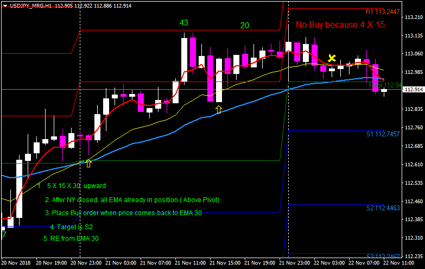Image resolution: width=425 pixels, height=269 pixels.
Task: Select the note "4. Target is S2"
Action: click(x=72, y=227)
